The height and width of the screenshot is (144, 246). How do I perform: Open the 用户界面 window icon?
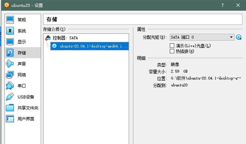coord(10,119)
